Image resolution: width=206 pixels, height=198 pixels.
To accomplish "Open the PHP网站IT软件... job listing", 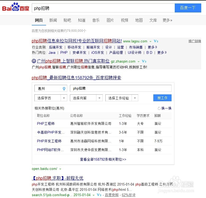I will (x=50, y=150).
